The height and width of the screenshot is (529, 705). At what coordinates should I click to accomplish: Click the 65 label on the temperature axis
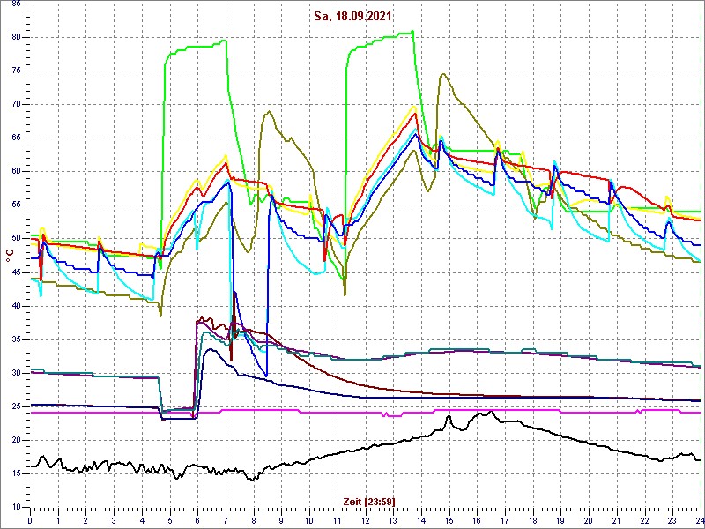tap(15, 138)
